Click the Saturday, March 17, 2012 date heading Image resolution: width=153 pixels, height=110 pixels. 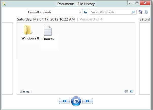coord(46,19)
